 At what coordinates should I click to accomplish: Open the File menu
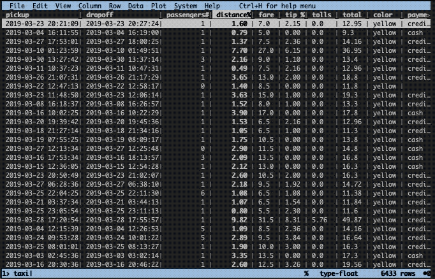[x=17, y=6]
